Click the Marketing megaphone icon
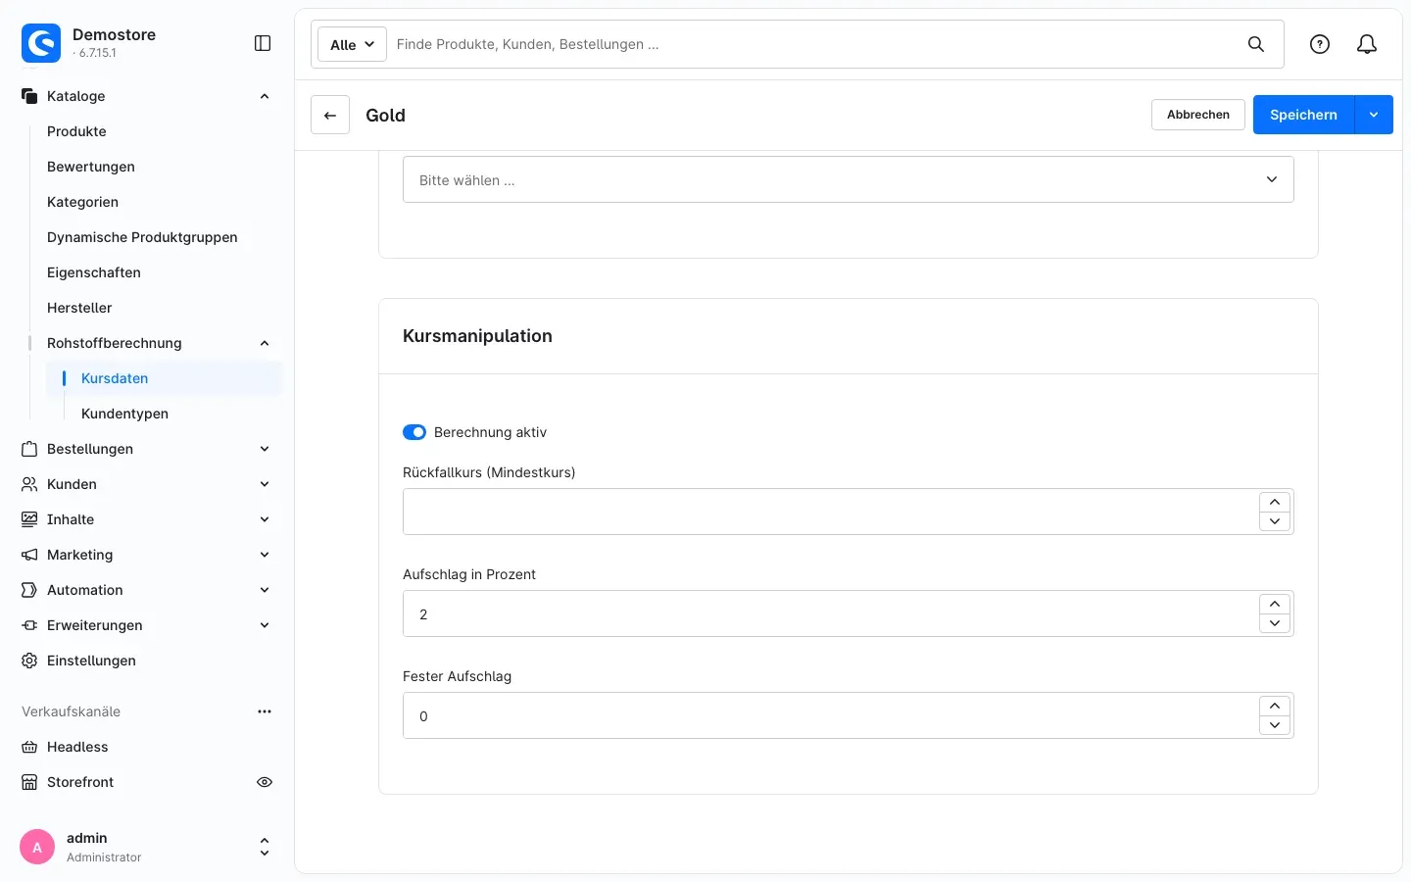The width and height of the screenshot is (1411, 882). pyautogui.click(x=29, y=555)
